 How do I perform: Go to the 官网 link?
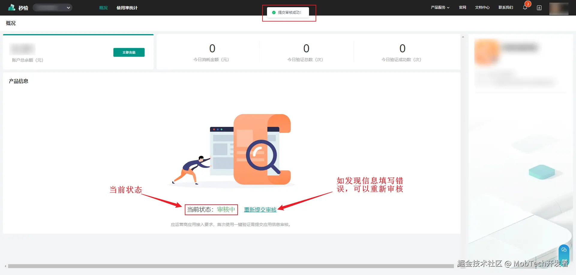[462, 7]
